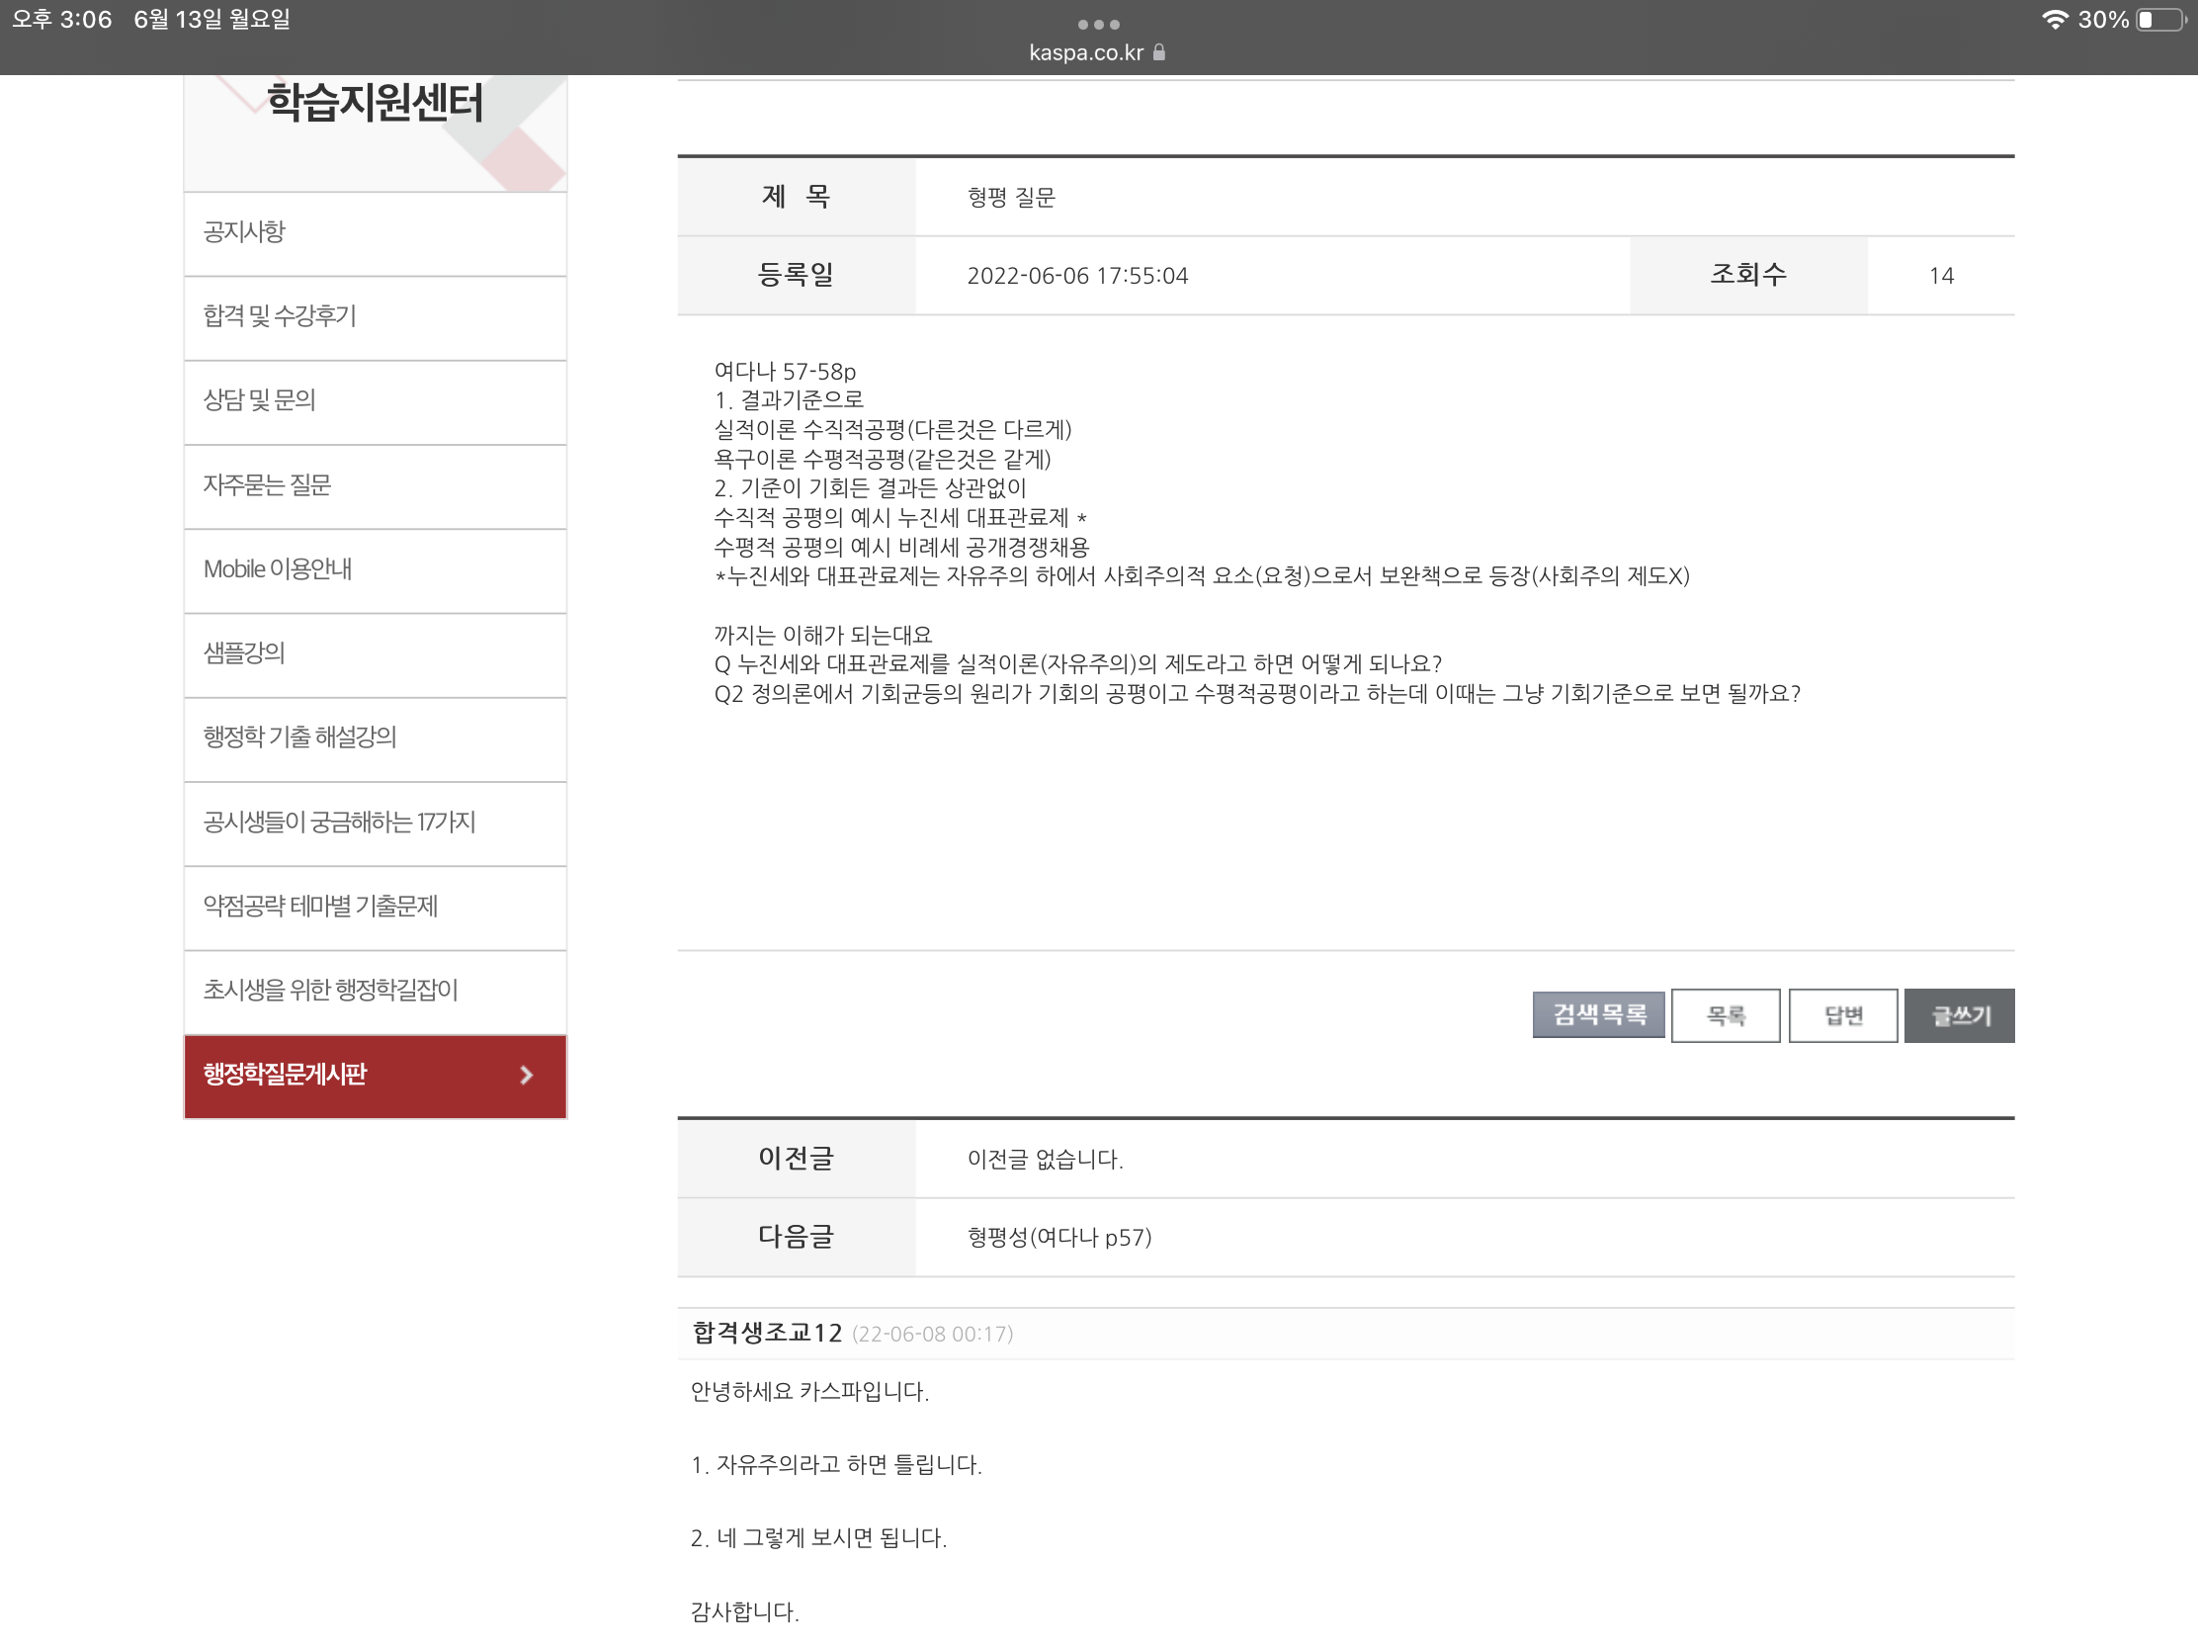2198x1649 pixels.
Task: Go to Mobile 이용안내 page
Action: [x=278, y=568]
